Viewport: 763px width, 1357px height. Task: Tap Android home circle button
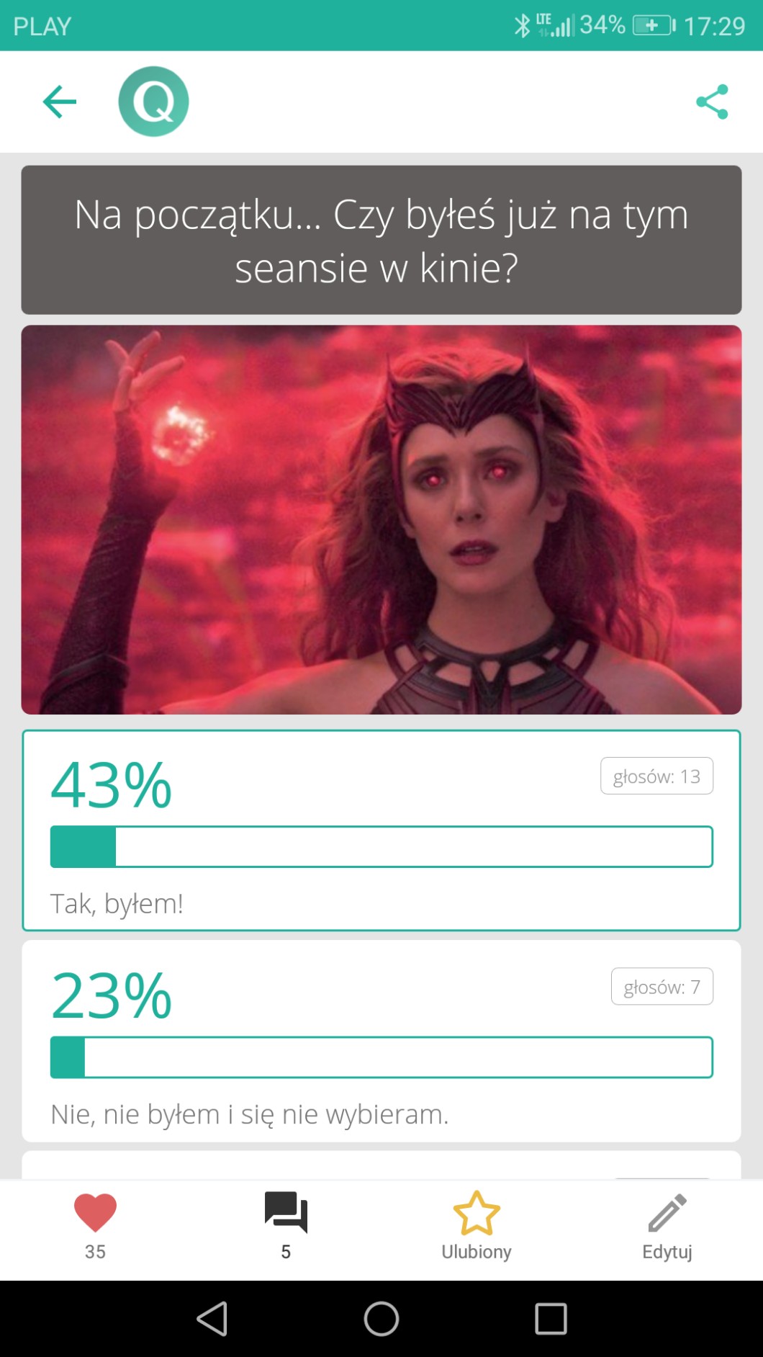coord(381,1319)
